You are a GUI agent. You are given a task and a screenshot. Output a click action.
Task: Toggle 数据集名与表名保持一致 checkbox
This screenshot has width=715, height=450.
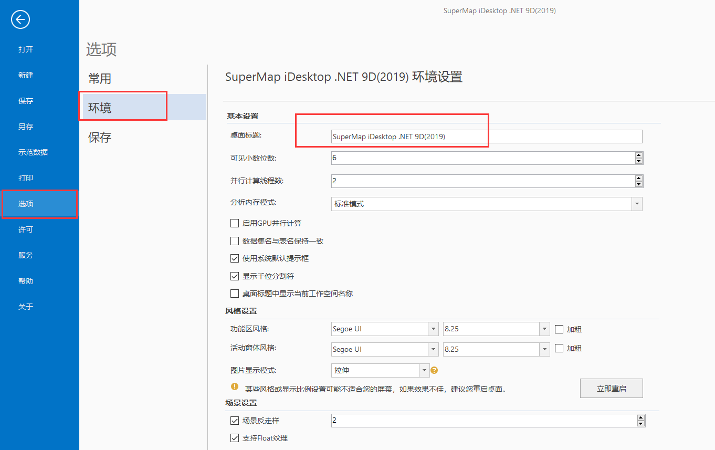pos(235,241)
